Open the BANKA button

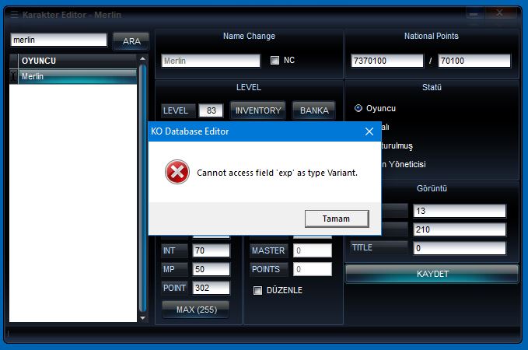[314, 110]
